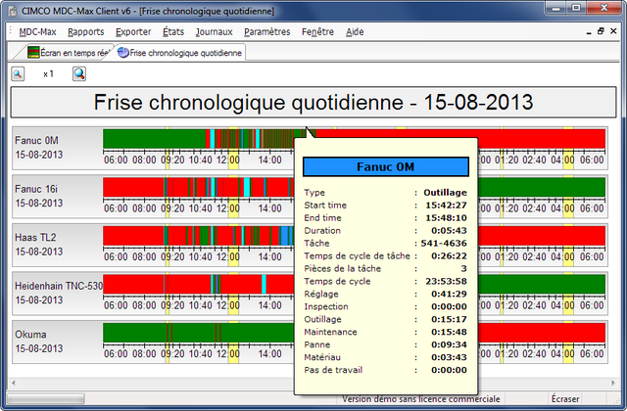Click the Version démo sans licence commerciale status text
Viewport: 627px width, 411px height.
421,398
